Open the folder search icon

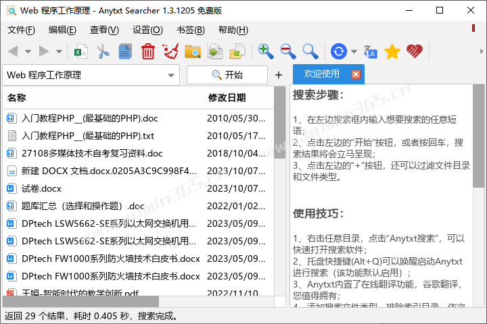tap(193, 51)
